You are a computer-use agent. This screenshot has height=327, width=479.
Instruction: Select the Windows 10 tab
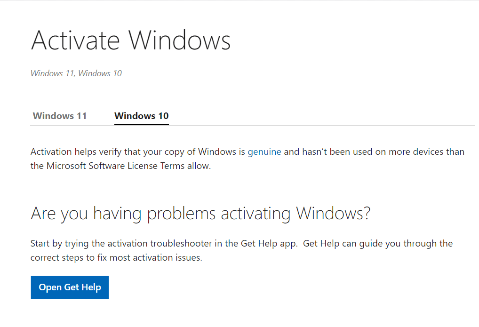pyautogui.click(x=142, y=116)
